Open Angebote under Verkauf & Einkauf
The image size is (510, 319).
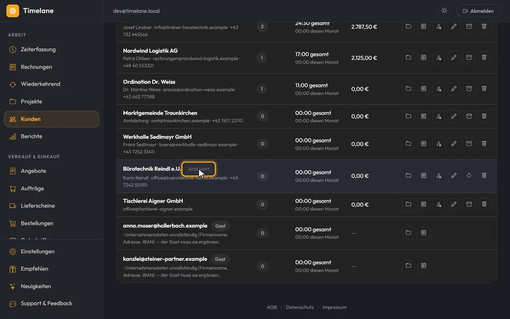coord(52,171)
